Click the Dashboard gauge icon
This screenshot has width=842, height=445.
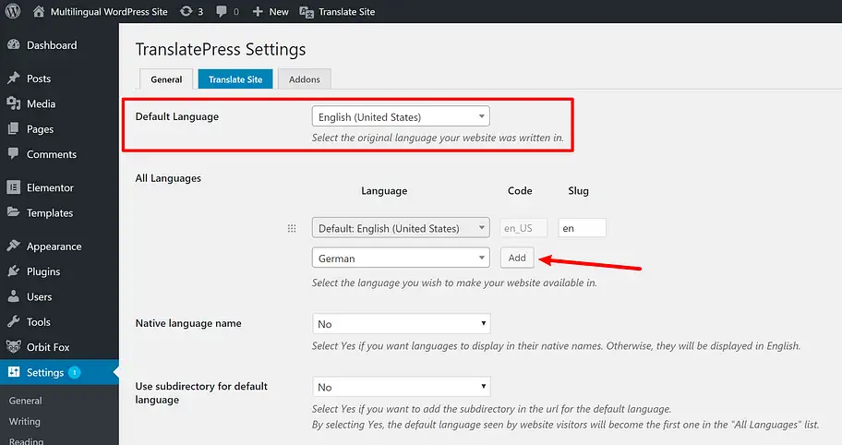pyautogui.click(x=14, y=45)
